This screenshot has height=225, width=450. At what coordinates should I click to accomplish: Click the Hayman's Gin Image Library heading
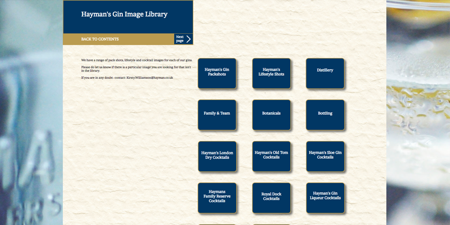(124, 14)
